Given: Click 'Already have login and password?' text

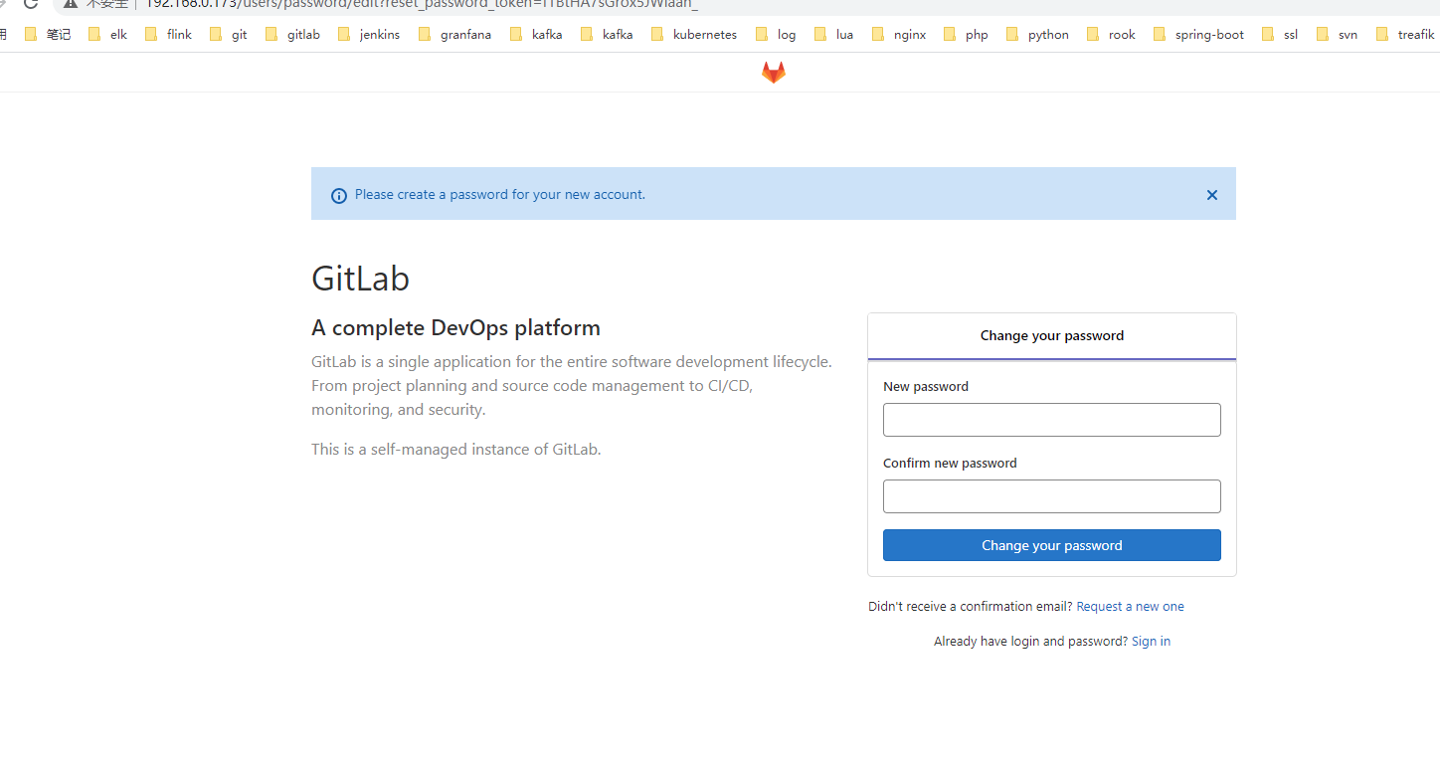Looking at the screenshot, I should pos(1031,642).
